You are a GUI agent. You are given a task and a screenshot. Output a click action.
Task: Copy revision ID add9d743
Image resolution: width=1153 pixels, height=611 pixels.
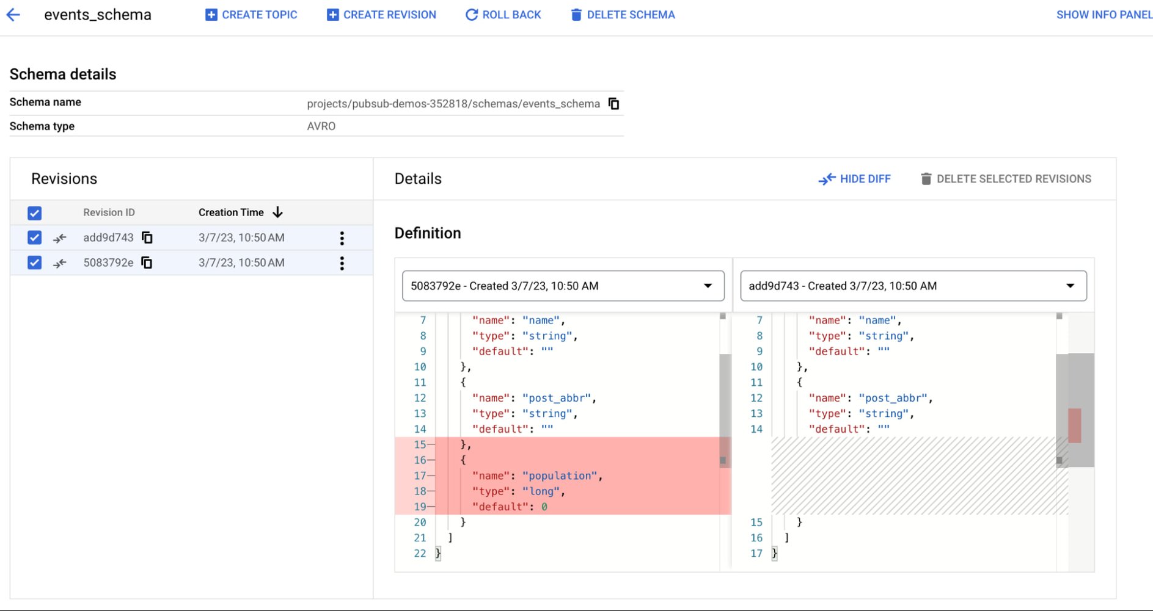147,237
